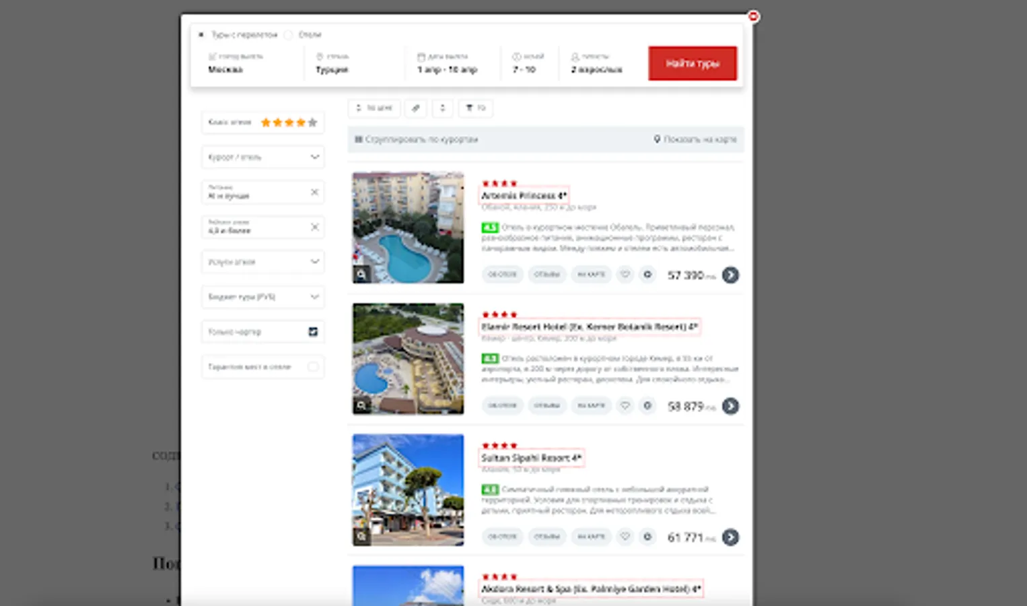Open Sultan Sipahi Resort photo
This screenshot has height=606, width=1027.
[408, 490]
